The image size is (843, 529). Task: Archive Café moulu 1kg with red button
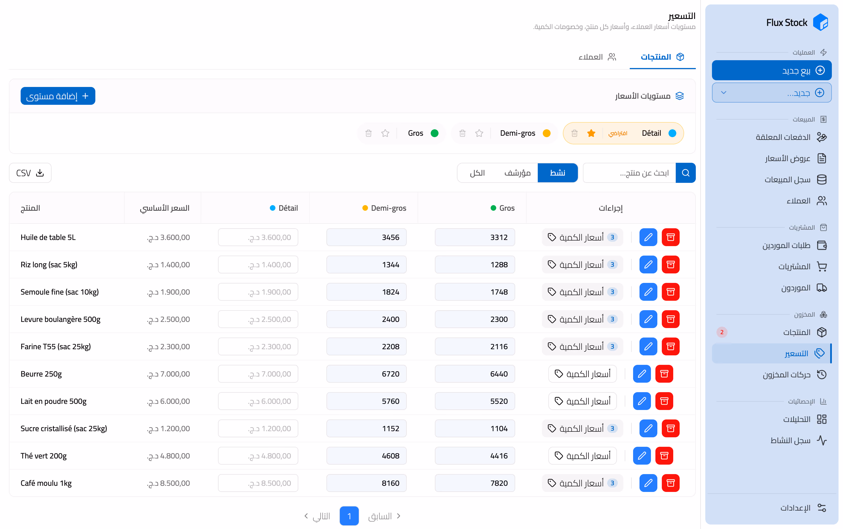(670, 483)
